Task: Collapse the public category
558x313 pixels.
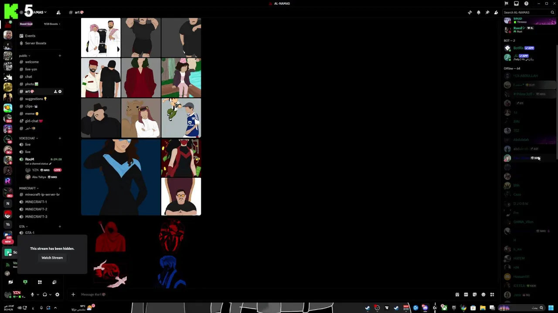Action: coord(24,56)
